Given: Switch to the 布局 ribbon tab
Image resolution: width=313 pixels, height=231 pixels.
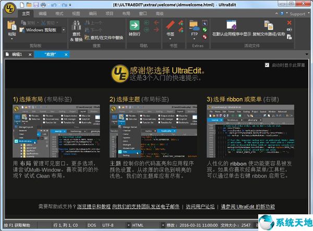Looking at the screenshot, I should (126, 14).
